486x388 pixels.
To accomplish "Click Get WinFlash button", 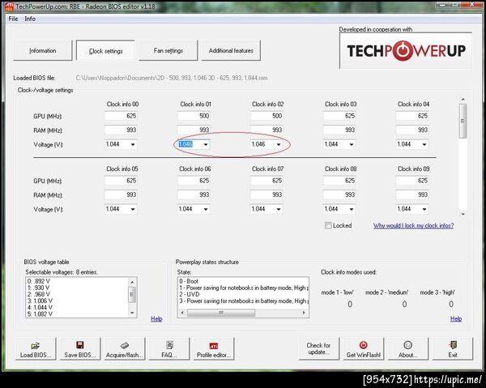I will click(363, 348).
